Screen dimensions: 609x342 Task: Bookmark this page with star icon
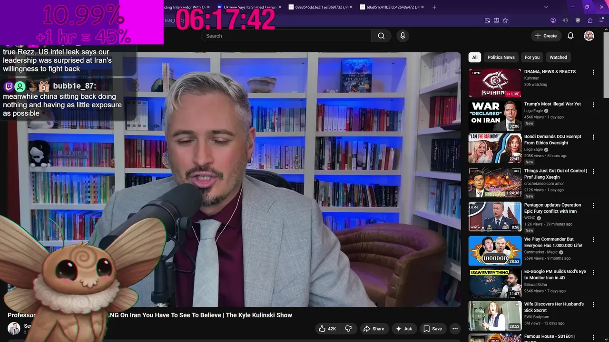point(505,20)
